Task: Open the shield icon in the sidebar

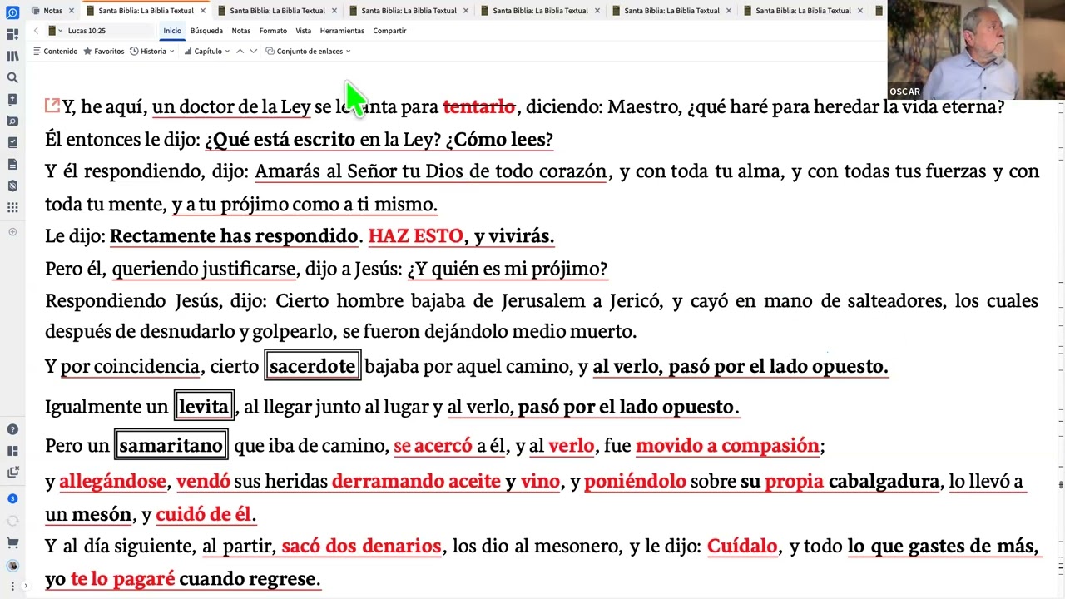Action: 12,186
